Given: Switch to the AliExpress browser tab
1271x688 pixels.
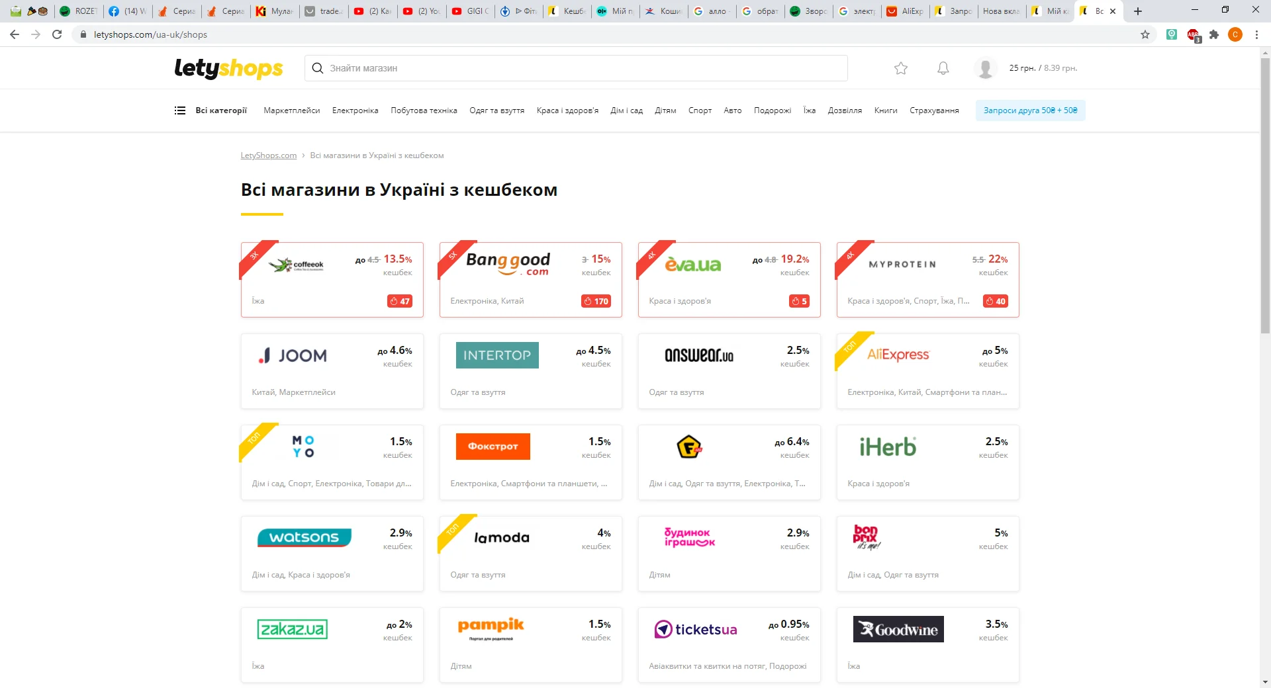Looking at the screenshot, I should tap(906, 11).
